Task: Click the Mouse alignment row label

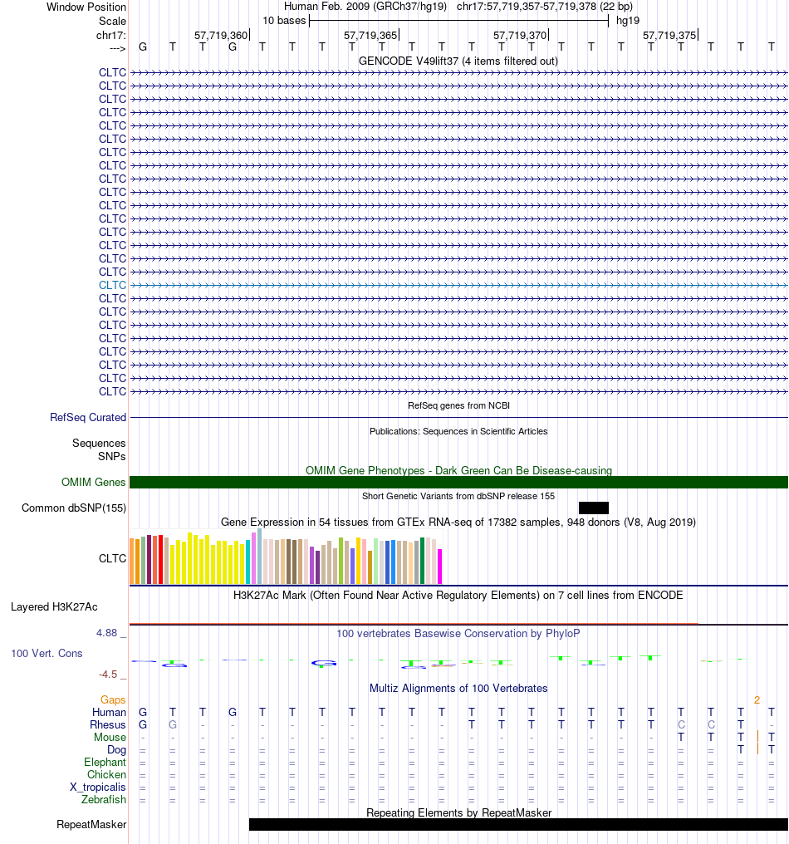Action: (x=110, y=737)
